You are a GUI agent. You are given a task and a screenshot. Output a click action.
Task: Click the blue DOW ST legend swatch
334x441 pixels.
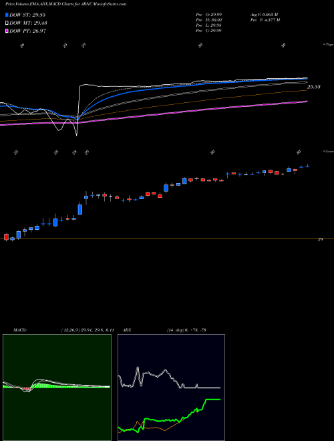7,15
